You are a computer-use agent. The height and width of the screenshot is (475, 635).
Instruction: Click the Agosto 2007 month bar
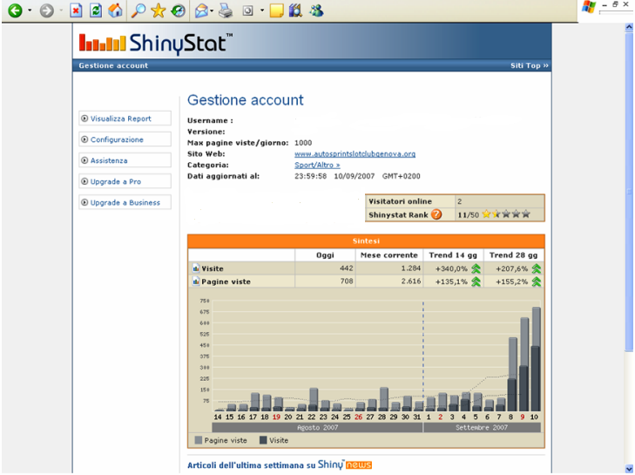tap(317, 428)
